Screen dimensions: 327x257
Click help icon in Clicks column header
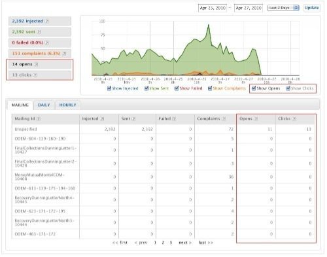pos(294,119)
